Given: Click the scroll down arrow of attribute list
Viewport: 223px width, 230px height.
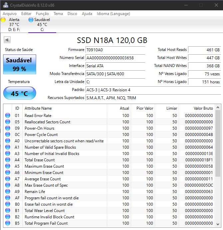Looking at the screenshot, I should [x=218, y=224].
